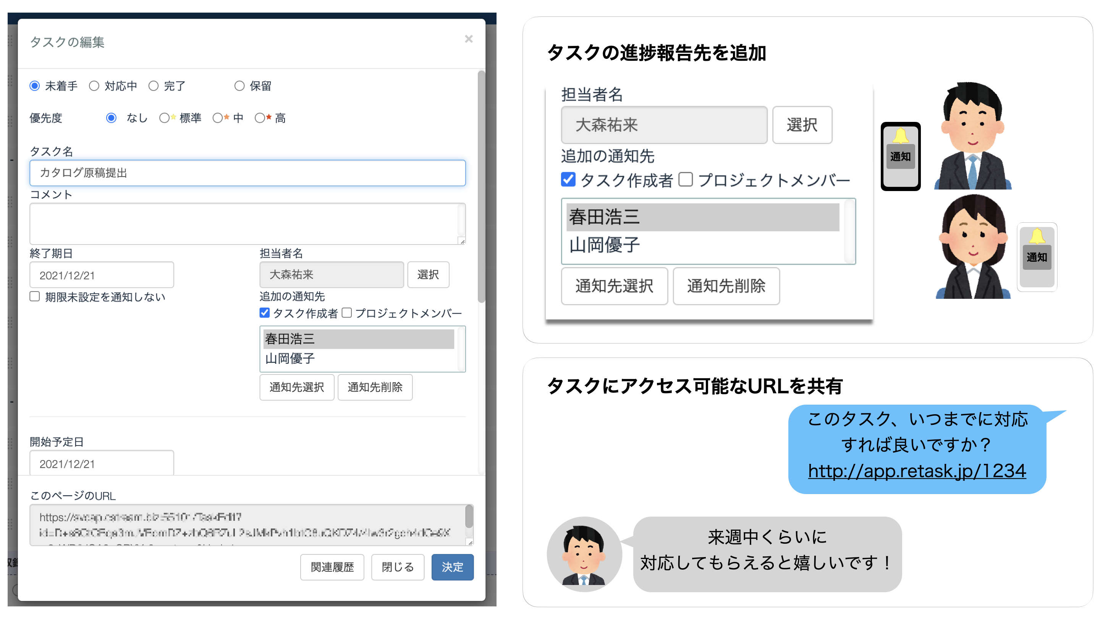Image resolution: width=1100 pixels, height=619 pixels.
Task: Click enlarged 通知先選択 button on right panel
Action: pos(614,286)
